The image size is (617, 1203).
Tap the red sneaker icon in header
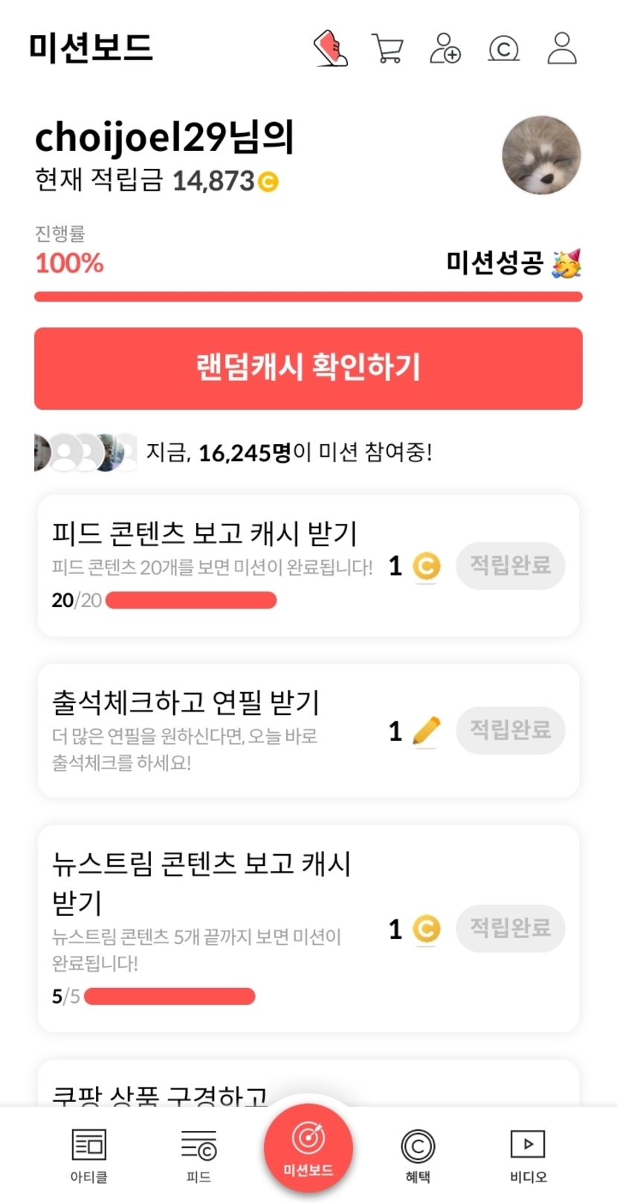(331, 48)
